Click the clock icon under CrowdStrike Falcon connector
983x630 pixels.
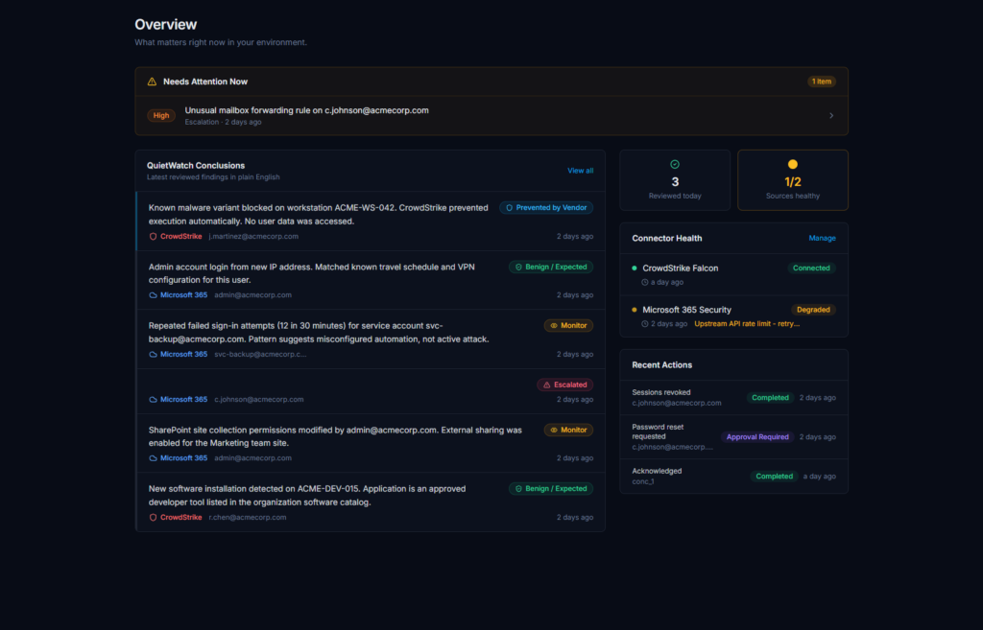pos(645,283)
